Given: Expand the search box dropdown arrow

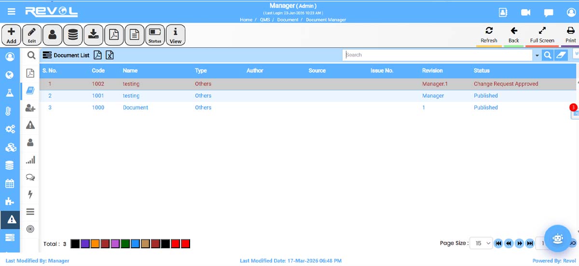Looking at the screenshot, I should pyautogui.click(x=537, y=55).
